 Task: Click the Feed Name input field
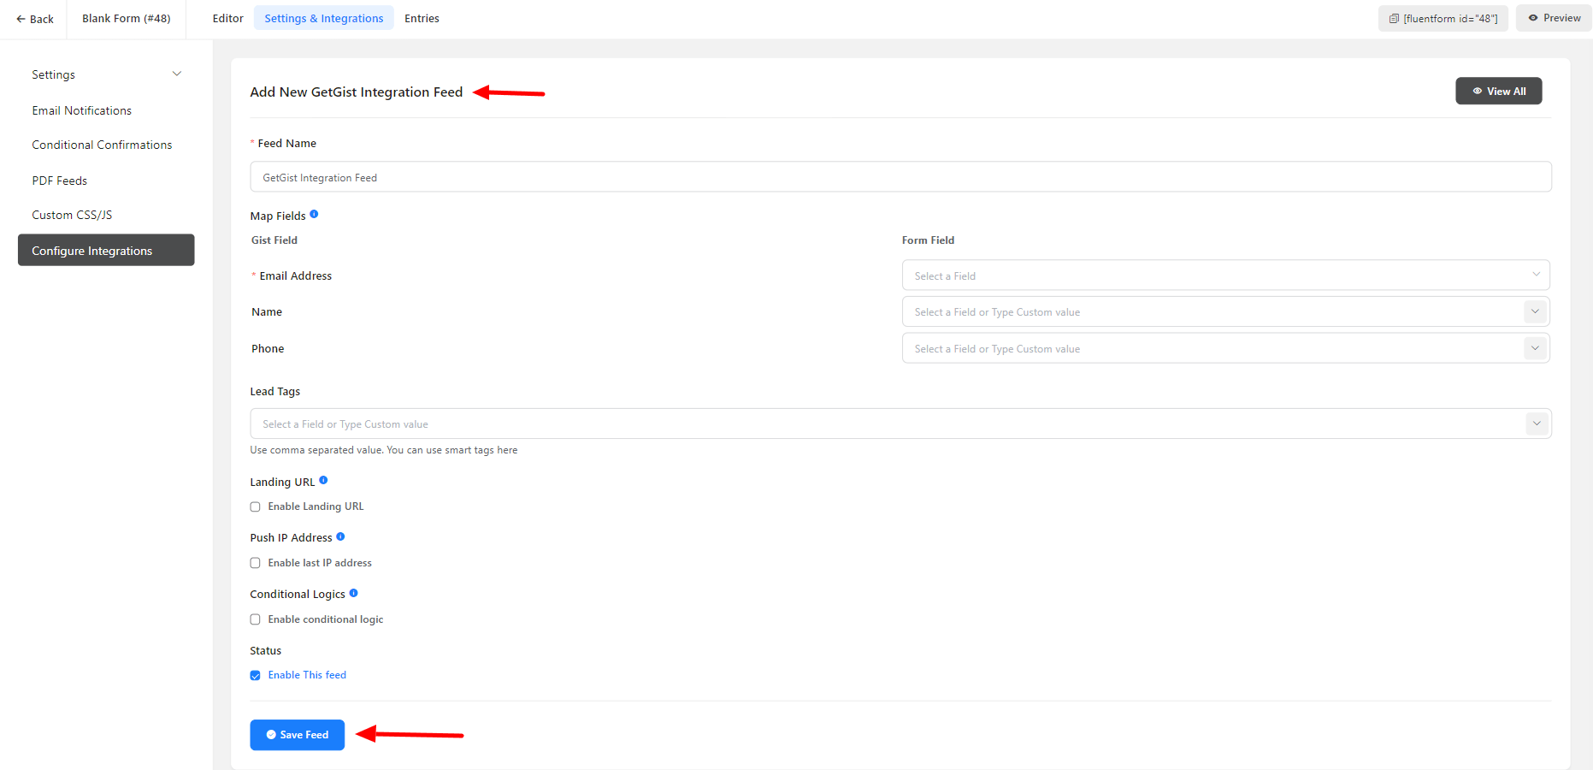click(900, 177)
